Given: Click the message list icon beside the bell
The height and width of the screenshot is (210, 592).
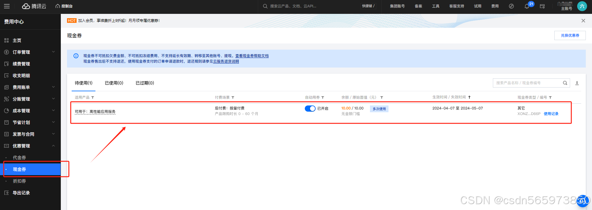Looking at the screenshot, I should click(x=542, y=6).
